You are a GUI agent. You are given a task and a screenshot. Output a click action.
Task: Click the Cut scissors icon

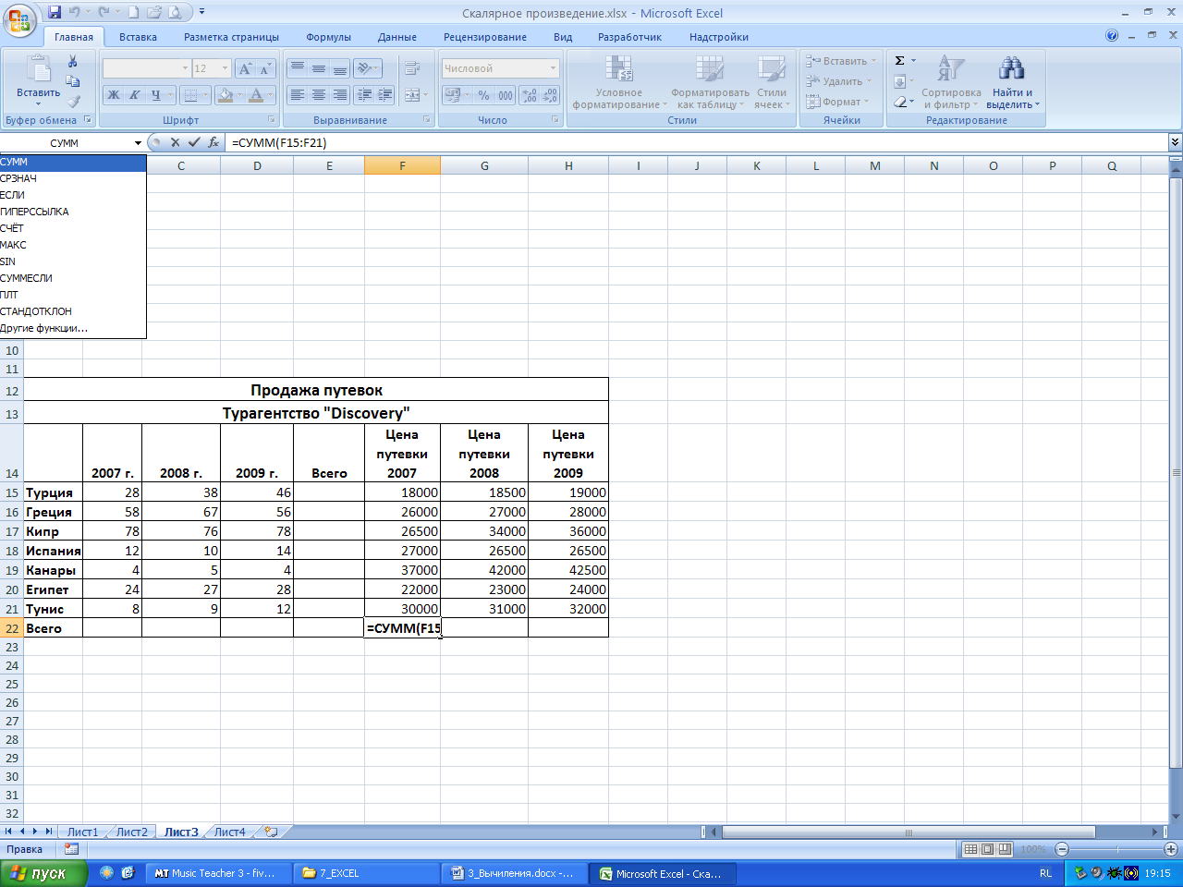[73, 61]
